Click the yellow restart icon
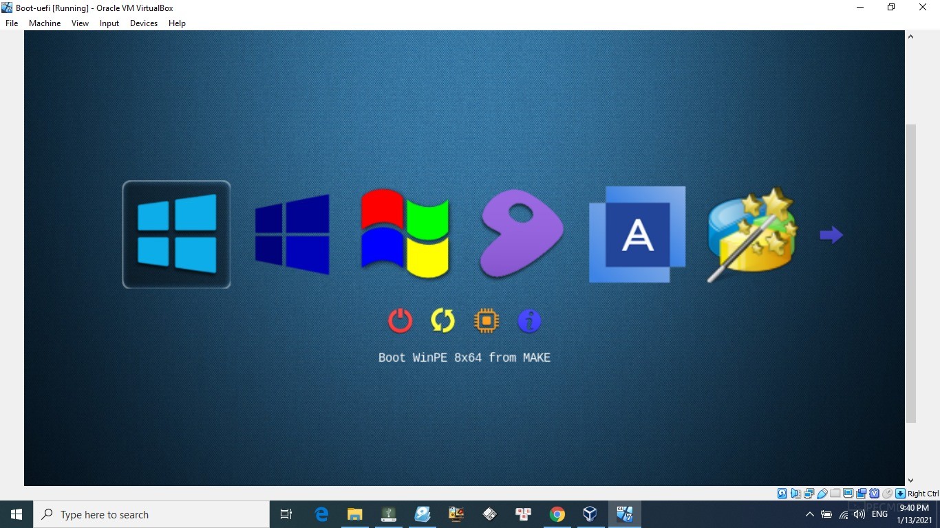The image size is (940, 528). point(443,320)
